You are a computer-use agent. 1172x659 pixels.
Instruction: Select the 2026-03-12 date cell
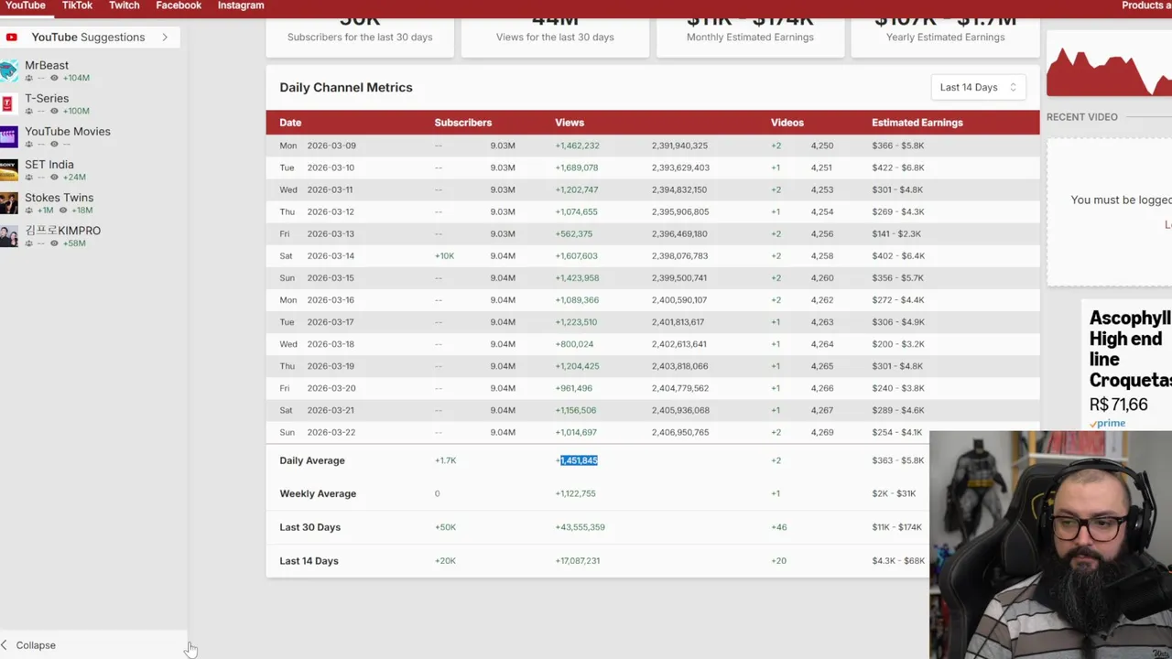pos(331,211)
